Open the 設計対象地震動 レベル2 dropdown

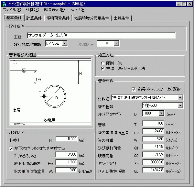tap(65, 43)
